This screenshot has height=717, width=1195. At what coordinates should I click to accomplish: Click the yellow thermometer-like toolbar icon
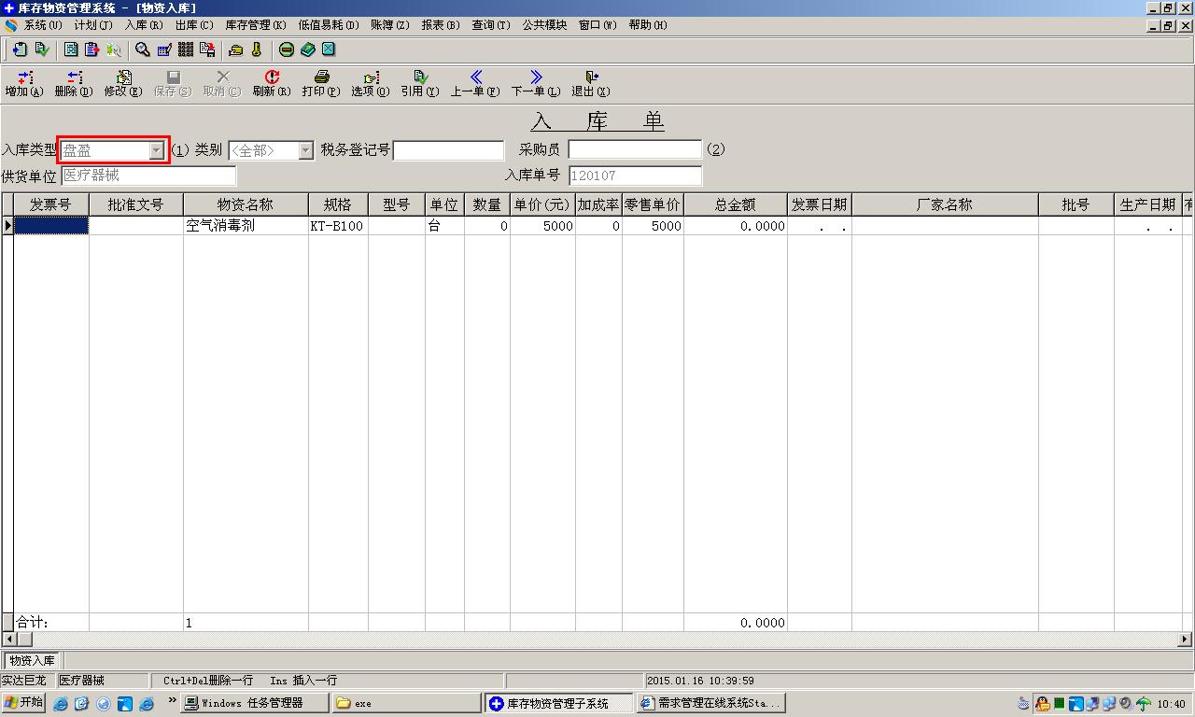point(257,49)
